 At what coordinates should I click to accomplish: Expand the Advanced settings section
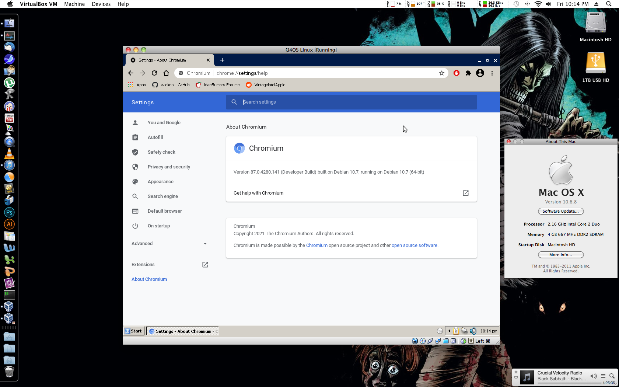[x=169, y=244]
